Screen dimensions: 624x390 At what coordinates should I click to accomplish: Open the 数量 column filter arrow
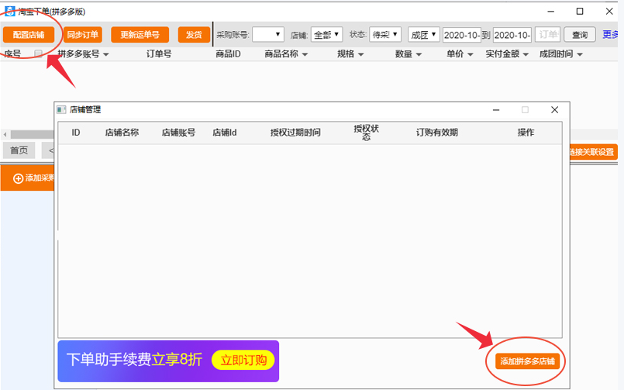(419, 54)
